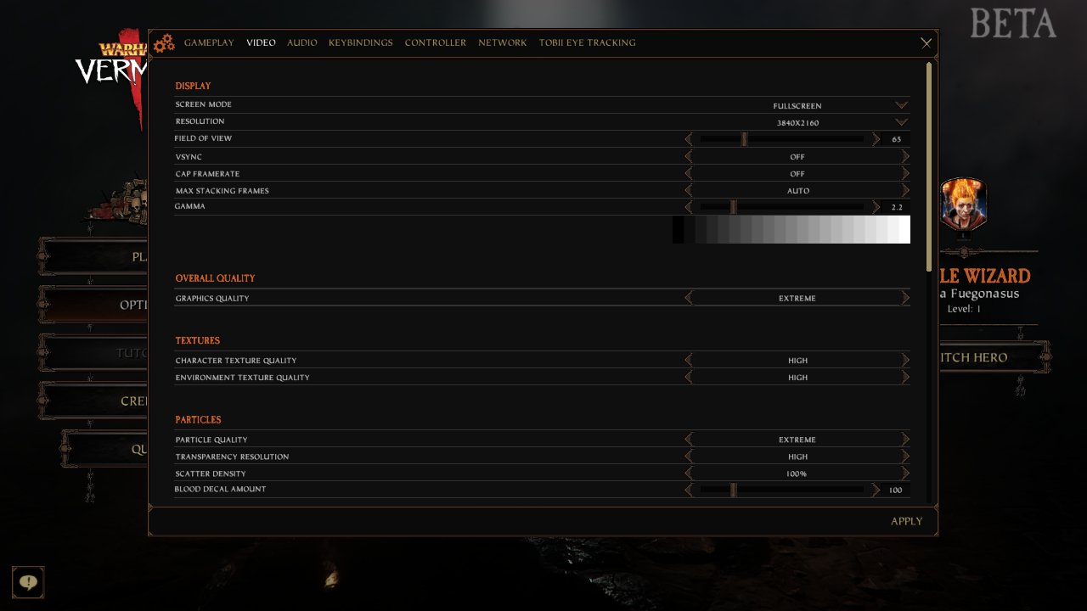Increase Character Texture Quality right arrow
The height and width of the screenshot is (611, 1087).
point(905,360)
